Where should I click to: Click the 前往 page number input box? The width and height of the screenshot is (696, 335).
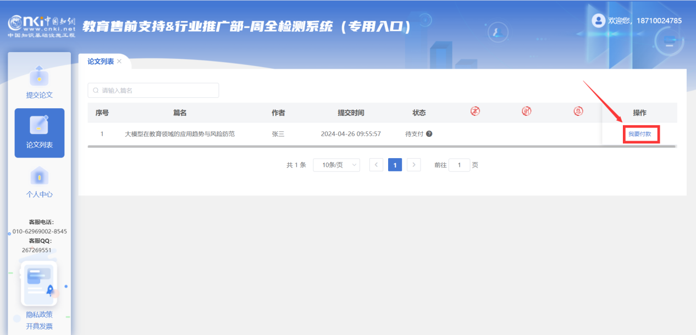[x=459, y=165]
